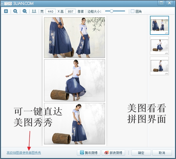Click the 取消 cancel button
Viewport: 176px width, 159px height.
162,153
